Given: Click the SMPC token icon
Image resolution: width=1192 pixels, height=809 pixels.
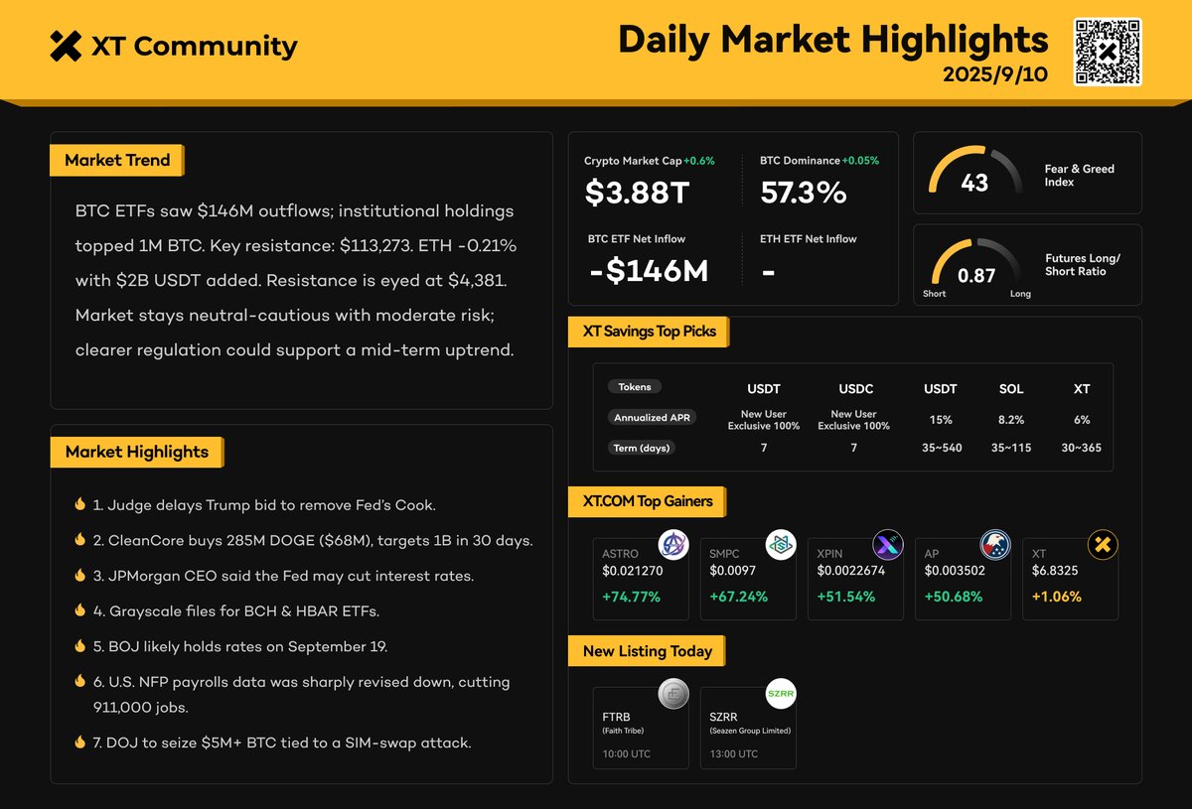Looking at the screenshot, I should click(781, 545).
